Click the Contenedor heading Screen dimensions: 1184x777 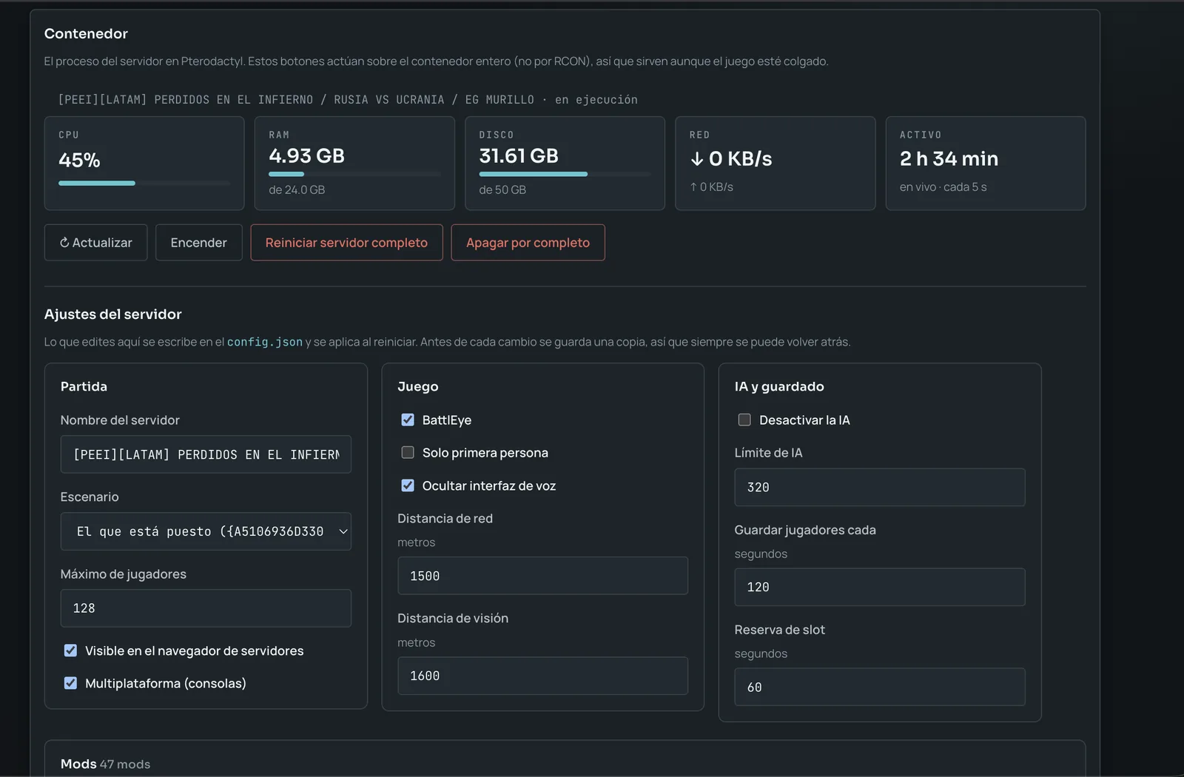point(86,33)
